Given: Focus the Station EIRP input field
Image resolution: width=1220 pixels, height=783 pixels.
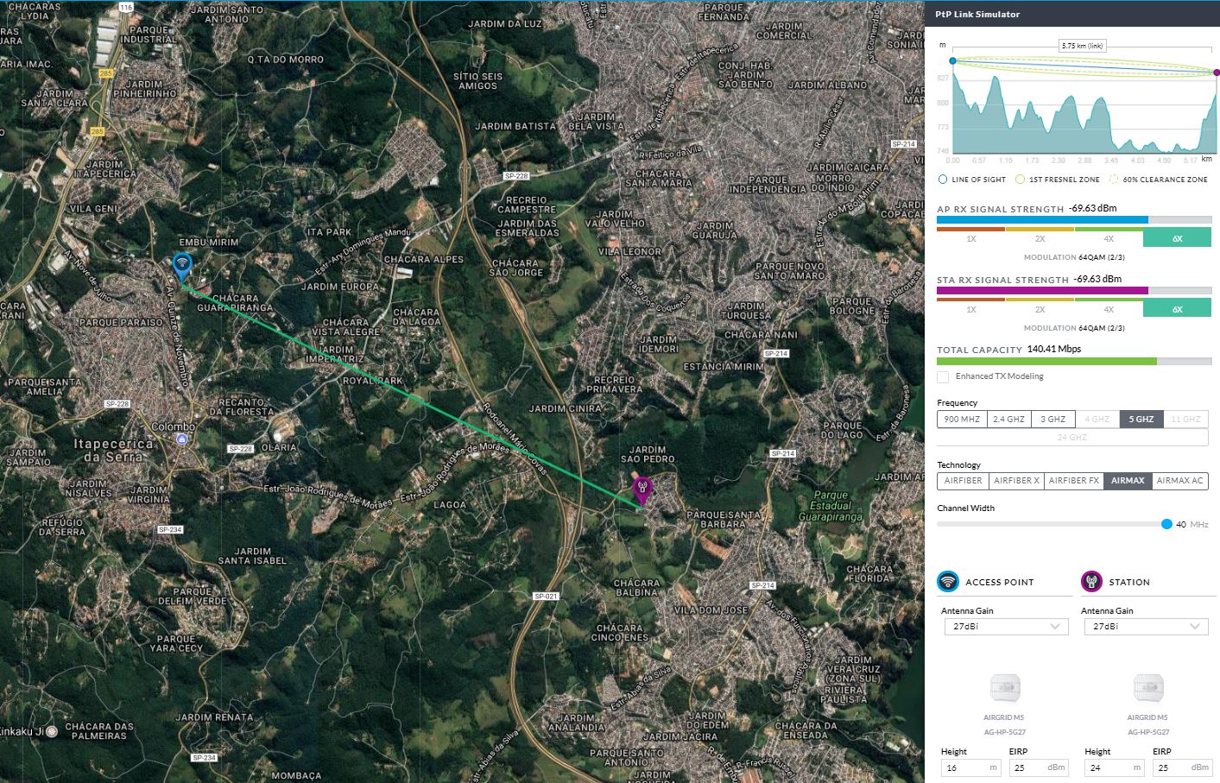Looking at the screenshot, I should 1181,767.
